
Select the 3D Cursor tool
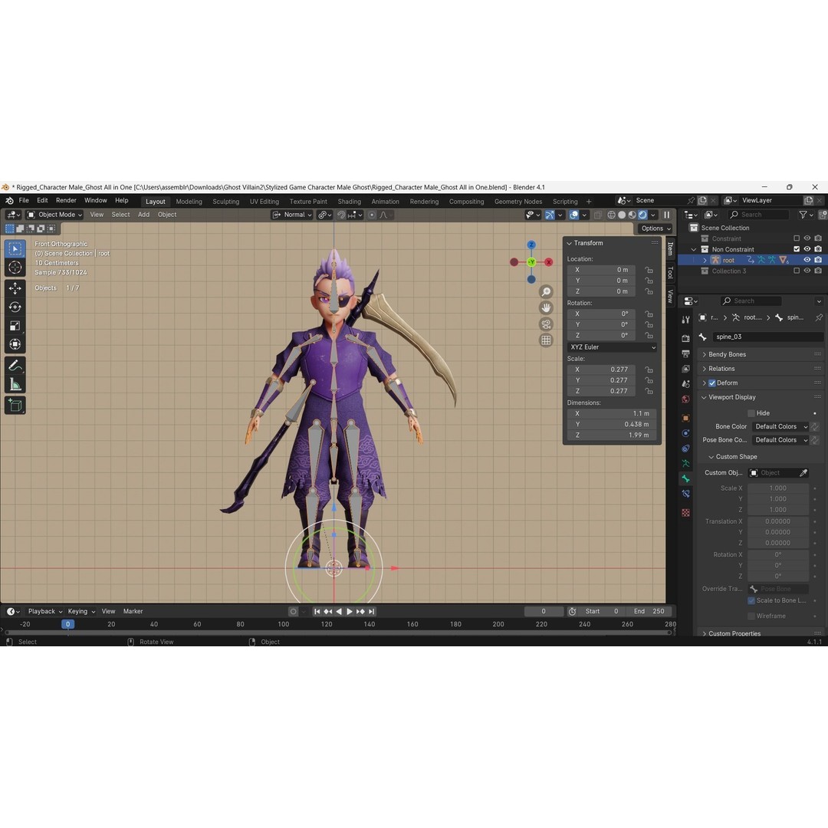point(15,268)
